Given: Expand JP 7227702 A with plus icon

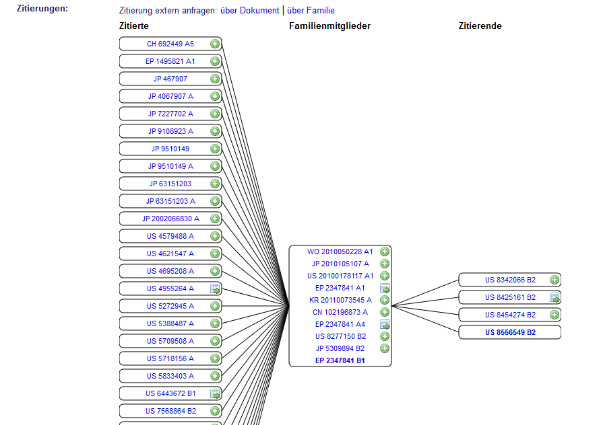Looking at the screenshot, I should [215, 114].
